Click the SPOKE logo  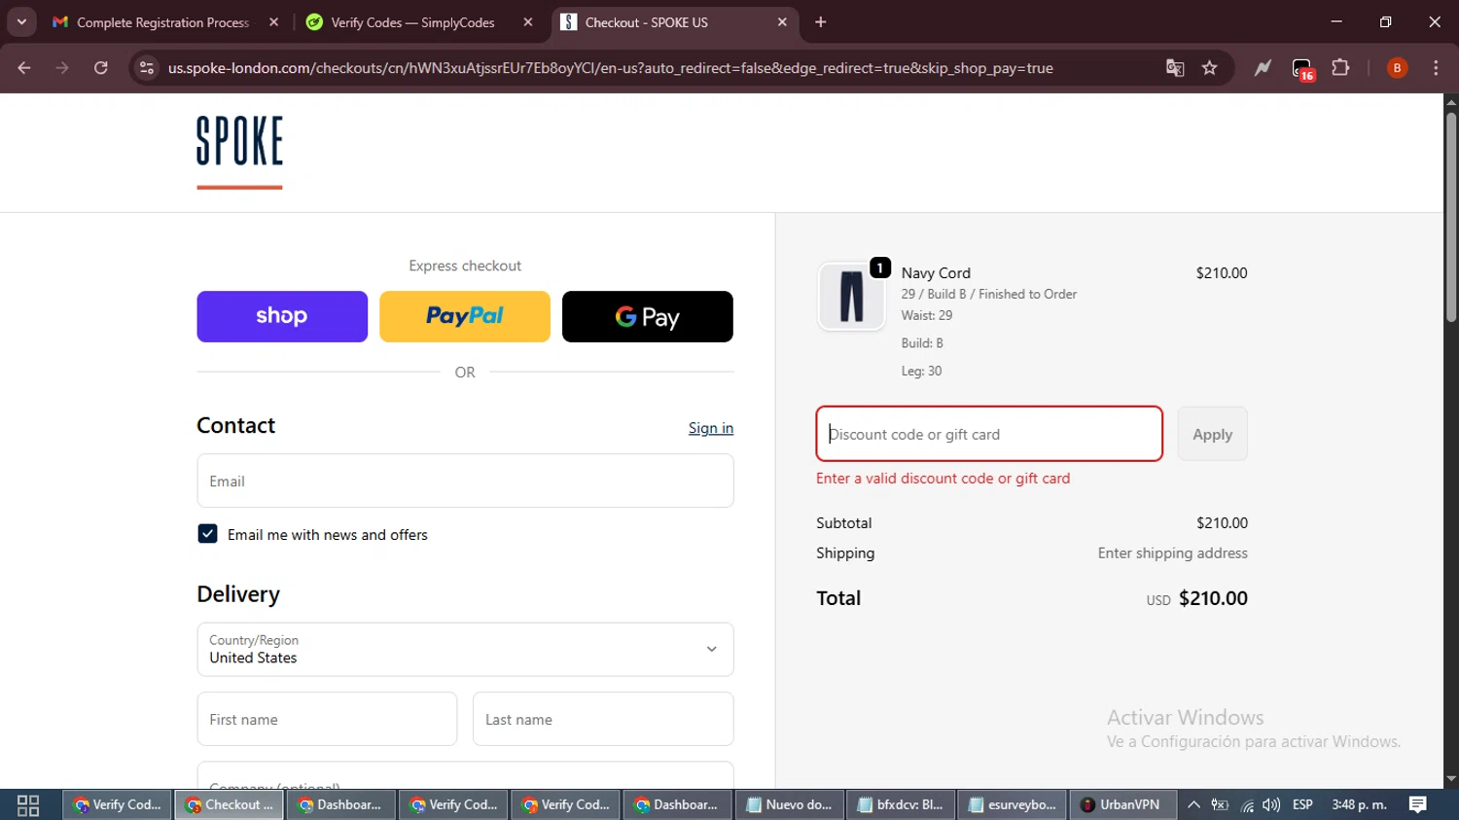(239, 152)
